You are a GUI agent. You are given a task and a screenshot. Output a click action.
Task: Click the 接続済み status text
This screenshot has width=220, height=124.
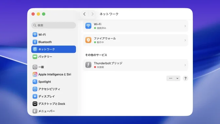click(x=101, y=28)
